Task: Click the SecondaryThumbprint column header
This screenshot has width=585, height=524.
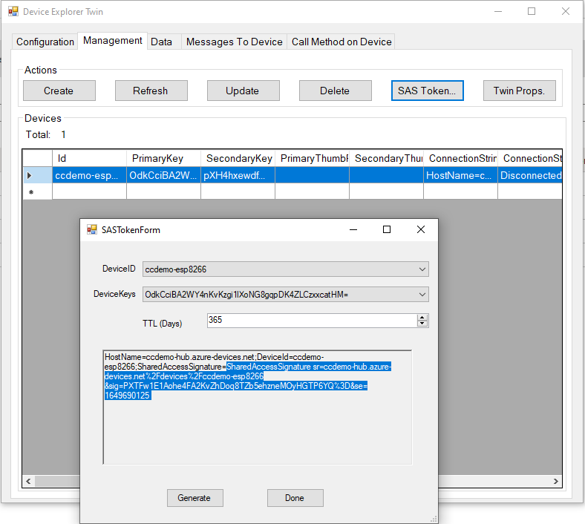Action: 386,159
